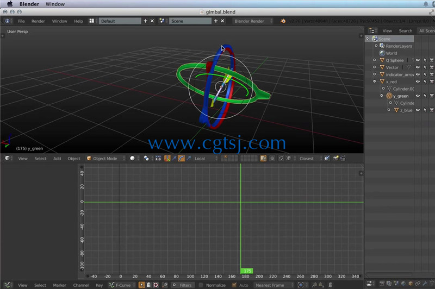The width and height of the screenshot is (435, 289).
Task: Toggle only-selected filter arrow icon in Graph Editor
Action: click(141, 285)
